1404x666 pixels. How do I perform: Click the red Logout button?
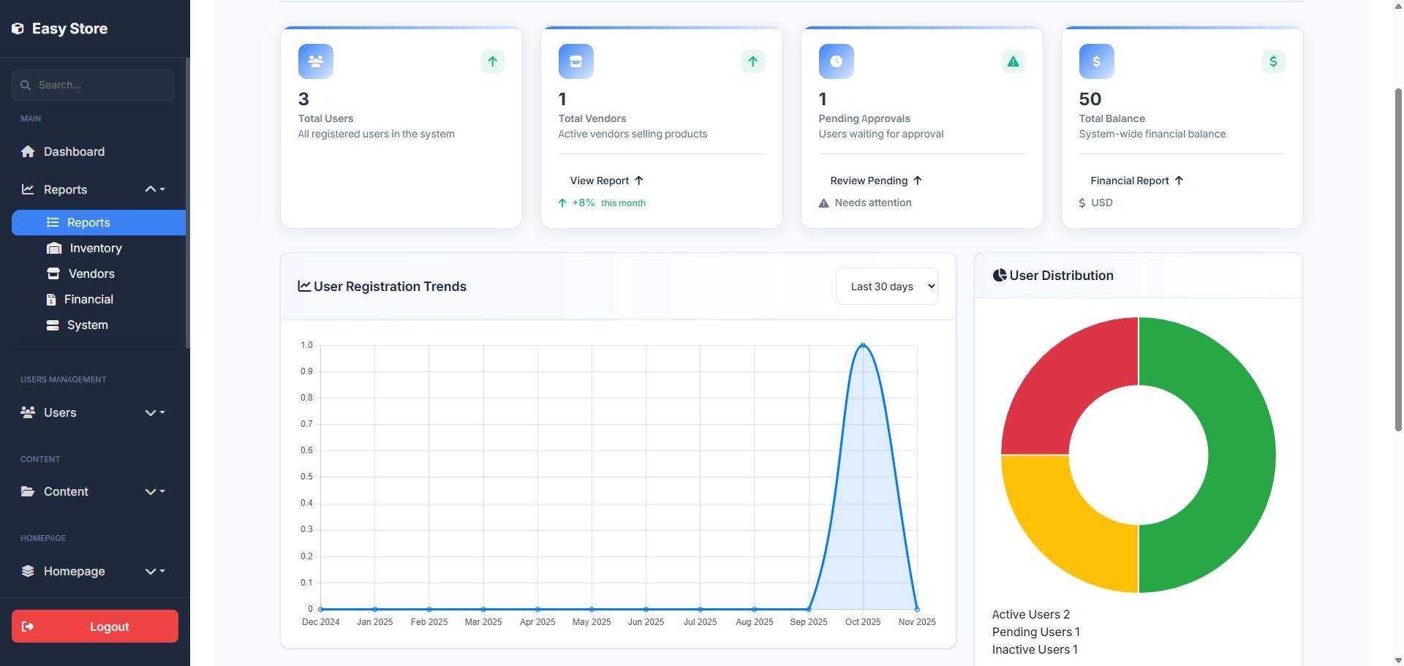95,627
